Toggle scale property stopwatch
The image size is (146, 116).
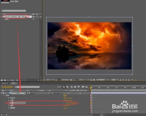pyautogui.click(x=9, y=103)
